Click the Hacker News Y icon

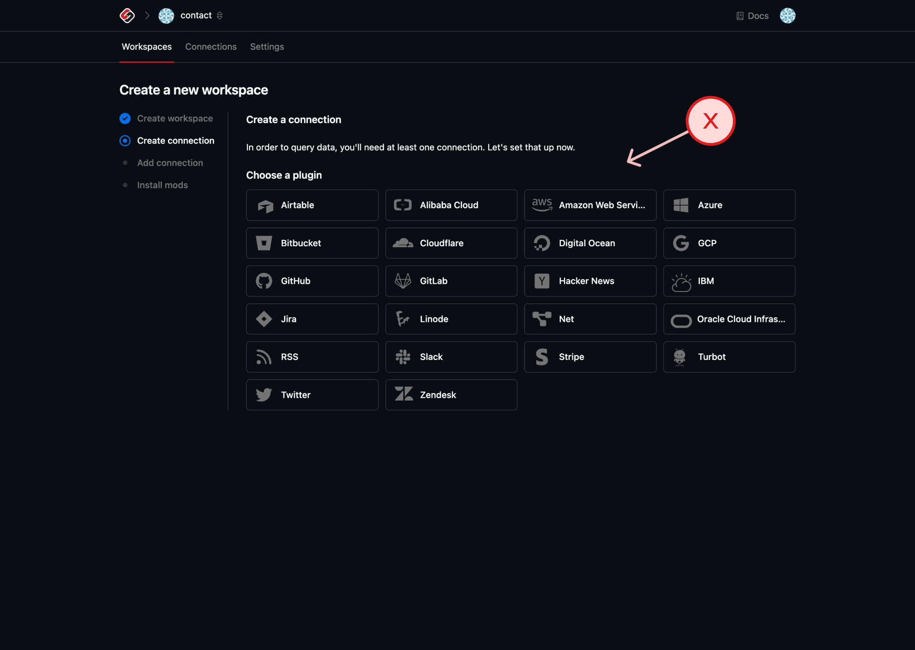tap(542, 281)
